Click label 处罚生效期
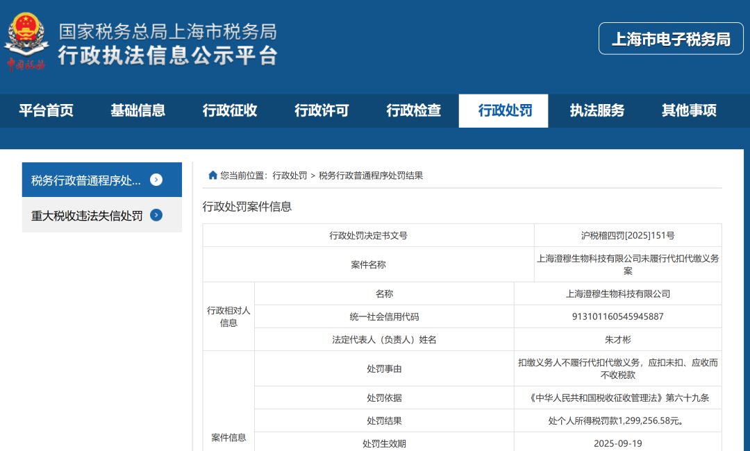This screenshot has height=451, width=750. pos(384,444)
